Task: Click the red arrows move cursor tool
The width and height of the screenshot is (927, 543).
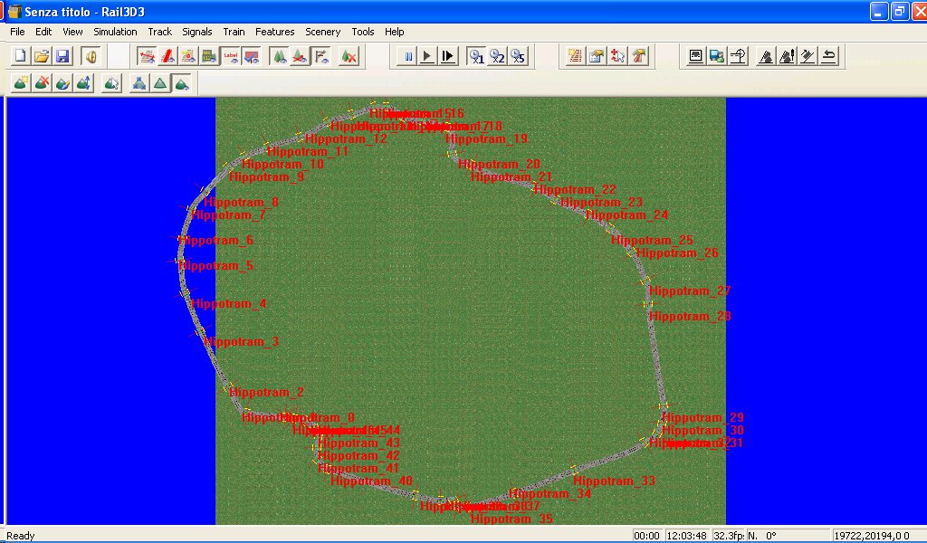Action: tap(617, 56)
